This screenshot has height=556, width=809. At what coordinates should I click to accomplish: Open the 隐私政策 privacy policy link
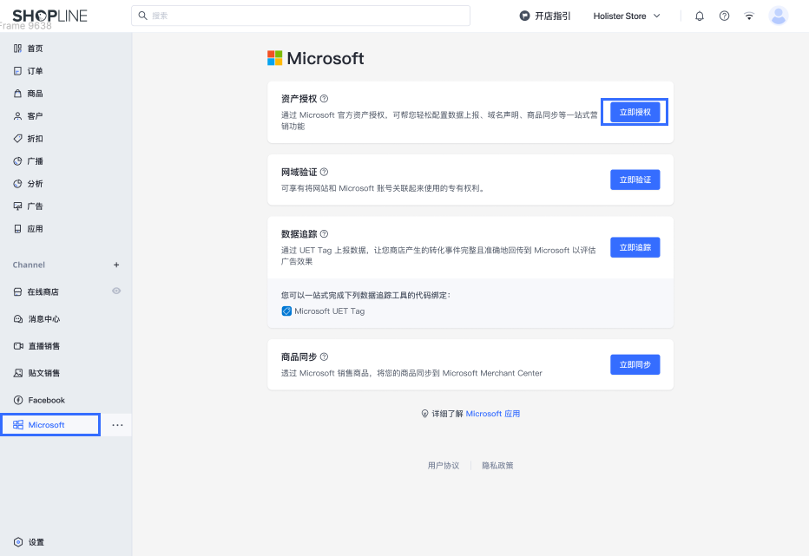tap(497, 465)
